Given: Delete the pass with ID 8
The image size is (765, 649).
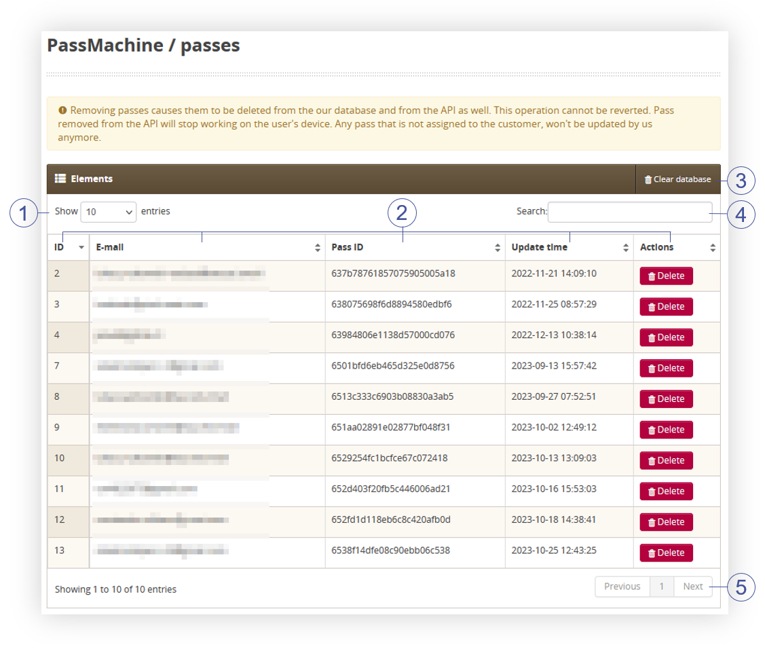Looking at the screenshot, I should tap(666, 398).
